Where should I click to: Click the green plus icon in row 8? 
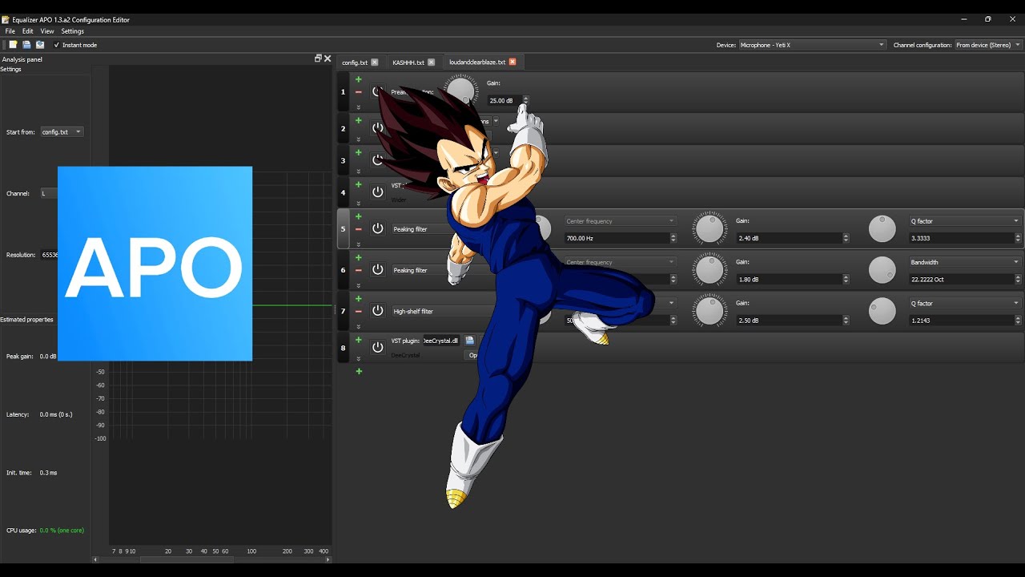point(359,340)
